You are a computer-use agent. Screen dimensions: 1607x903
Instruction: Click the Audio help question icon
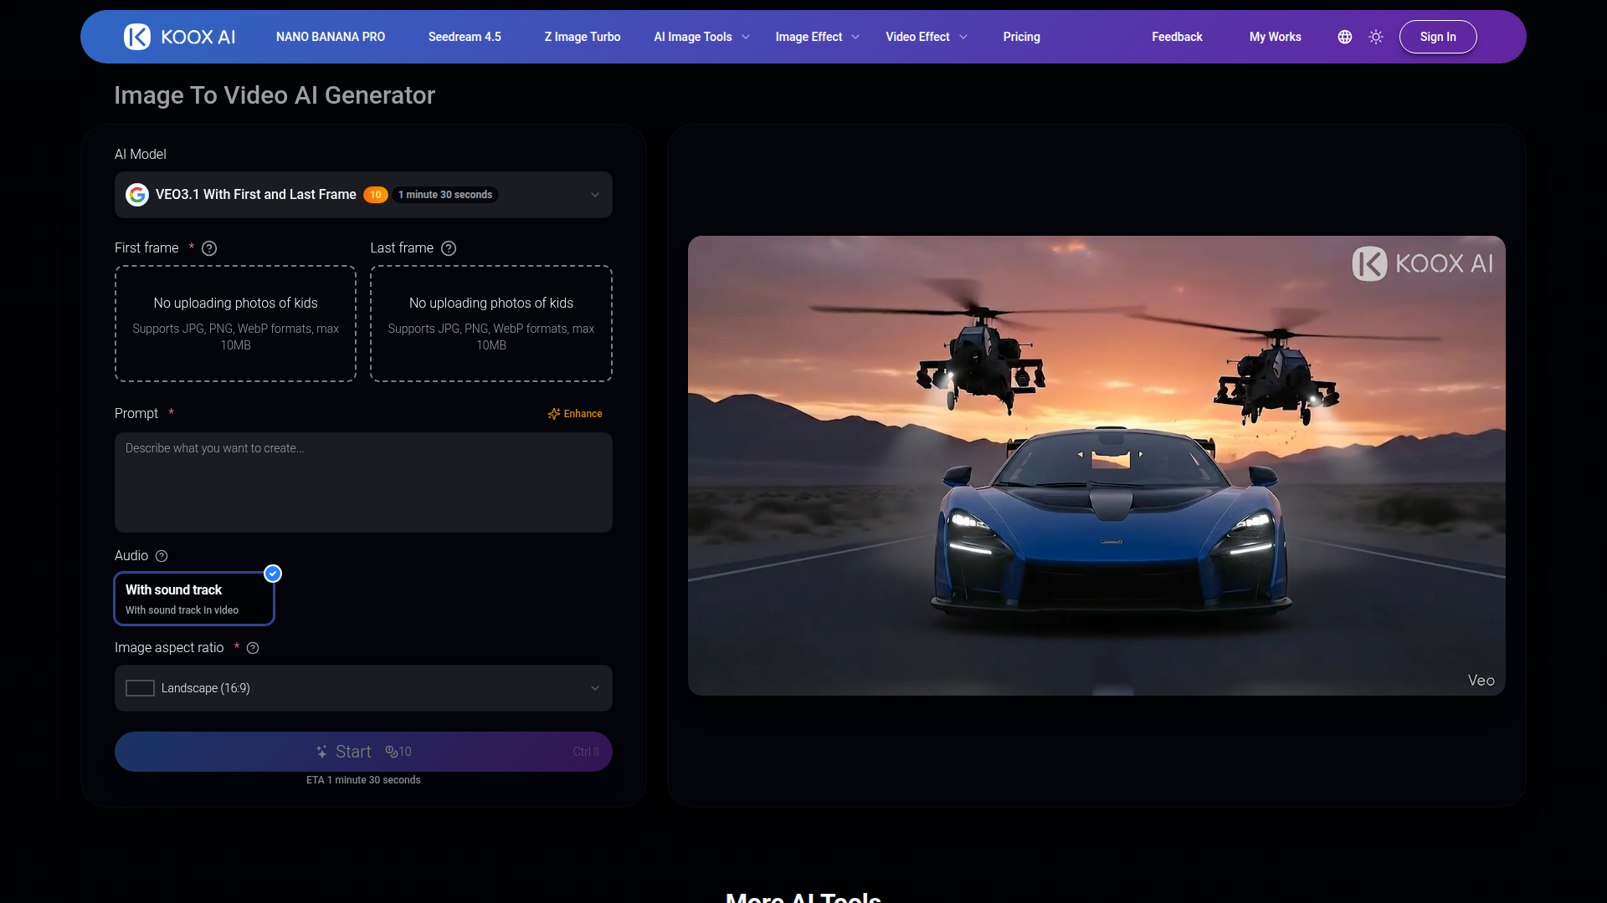click(x=162, y=556)
